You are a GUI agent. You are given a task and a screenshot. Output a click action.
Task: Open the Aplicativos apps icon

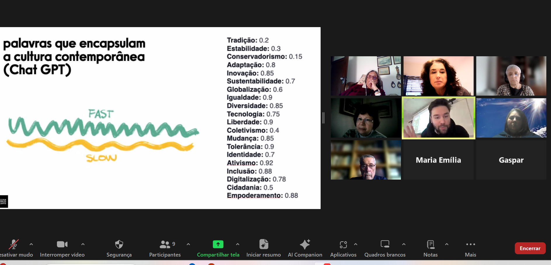[x=343, y=244]
